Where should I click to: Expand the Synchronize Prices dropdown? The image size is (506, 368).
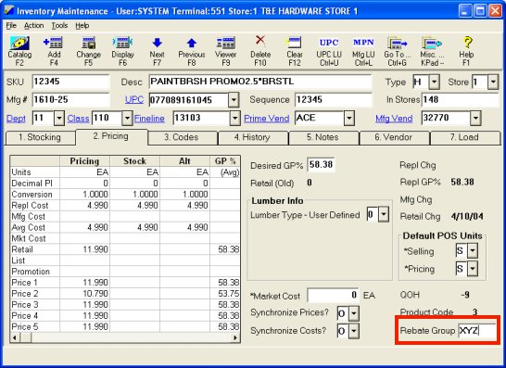click(354, 313)
